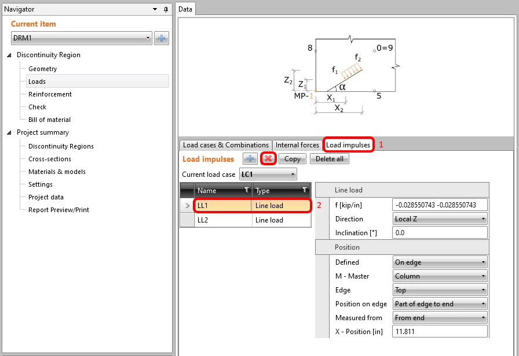Collapse the Project summary tree node
The height and width of the screenshot is (356, 519).
[x=9, y=132]
